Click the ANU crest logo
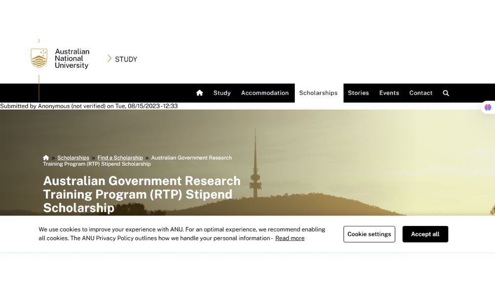 click(39, 58)
